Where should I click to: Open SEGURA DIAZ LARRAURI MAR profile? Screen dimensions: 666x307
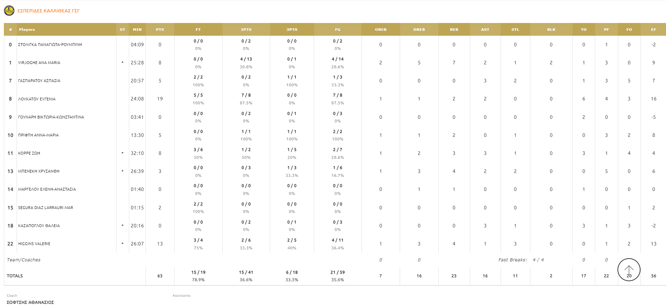pos(46,208)
